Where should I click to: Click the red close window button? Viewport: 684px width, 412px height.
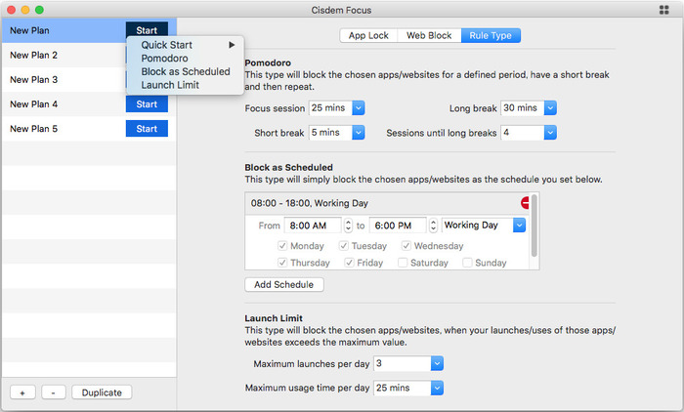[12, 10]
